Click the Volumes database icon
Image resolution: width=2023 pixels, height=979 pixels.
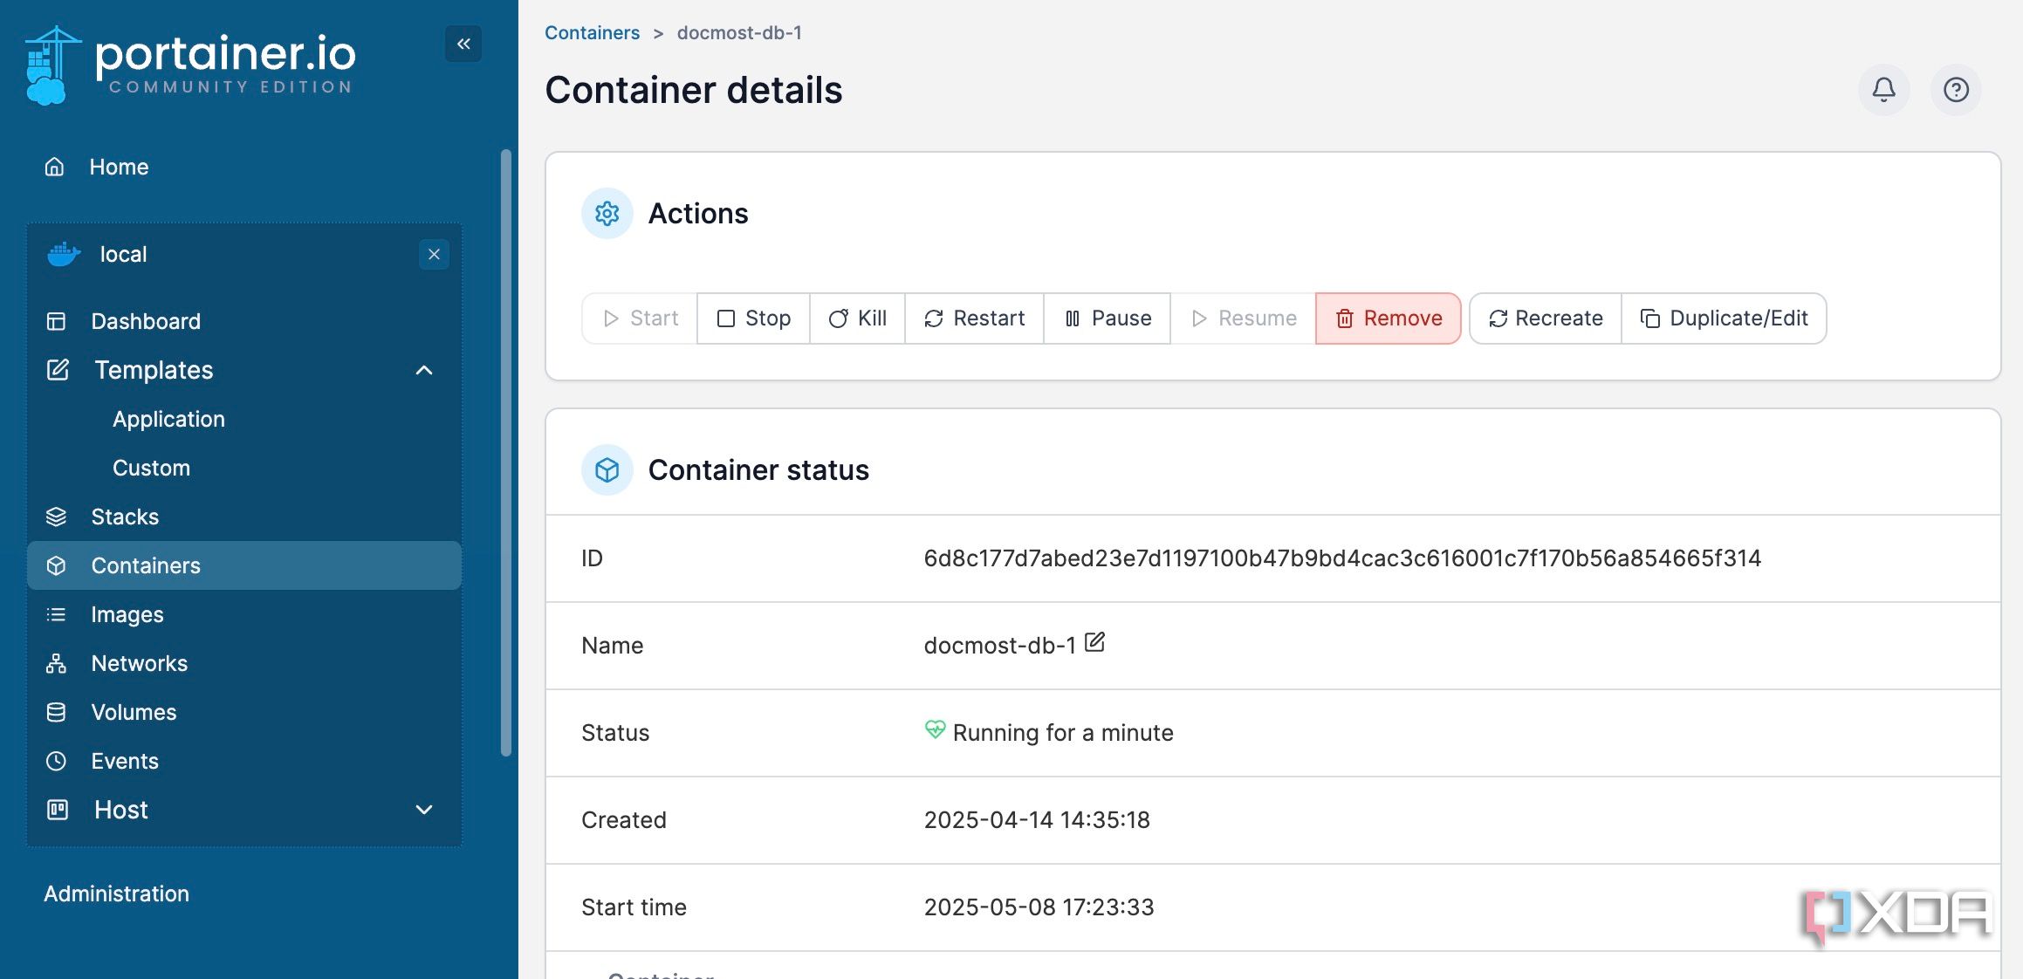pos(56,712)
